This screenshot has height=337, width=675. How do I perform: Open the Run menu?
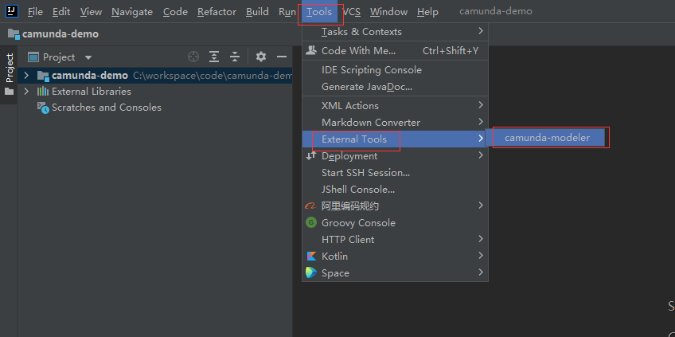coord(287,12)
